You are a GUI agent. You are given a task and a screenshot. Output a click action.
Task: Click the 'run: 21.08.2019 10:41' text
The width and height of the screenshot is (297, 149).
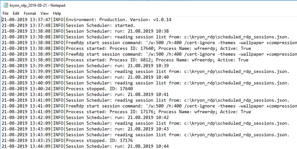142,95
